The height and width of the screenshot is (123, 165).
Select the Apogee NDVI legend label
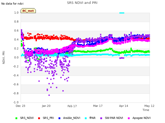142,118
